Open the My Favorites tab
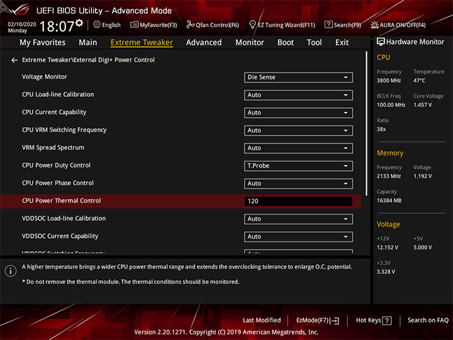Viewport: 453px width, 340px height. (x=43, y=43)
